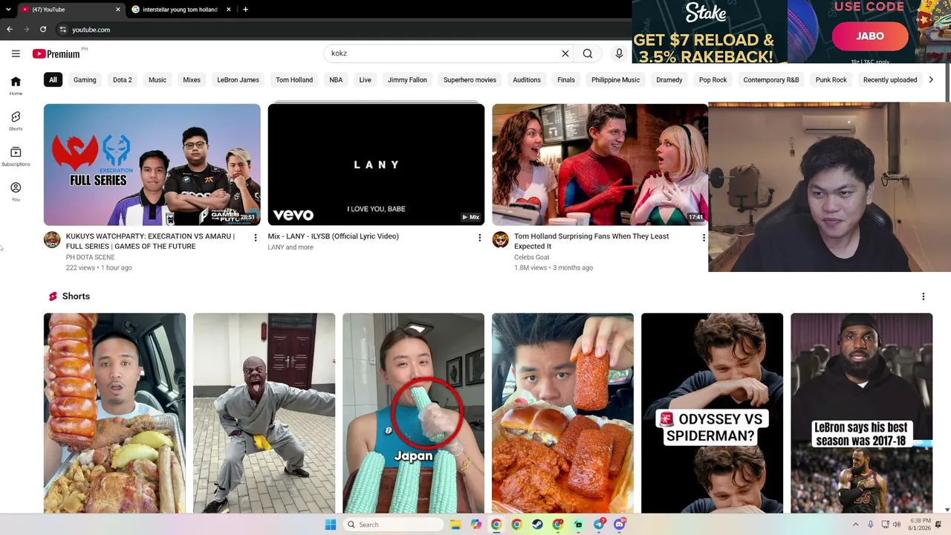View site information for youtube.com
The height and width of the screenshot is (535, 951).
[x=63, y=30]
